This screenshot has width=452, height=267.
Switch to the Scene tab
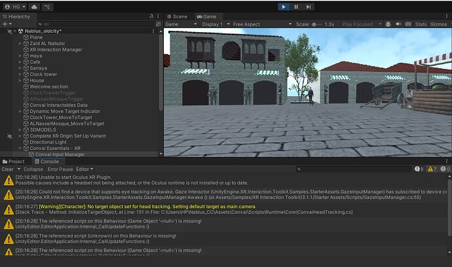click(177, 16)
